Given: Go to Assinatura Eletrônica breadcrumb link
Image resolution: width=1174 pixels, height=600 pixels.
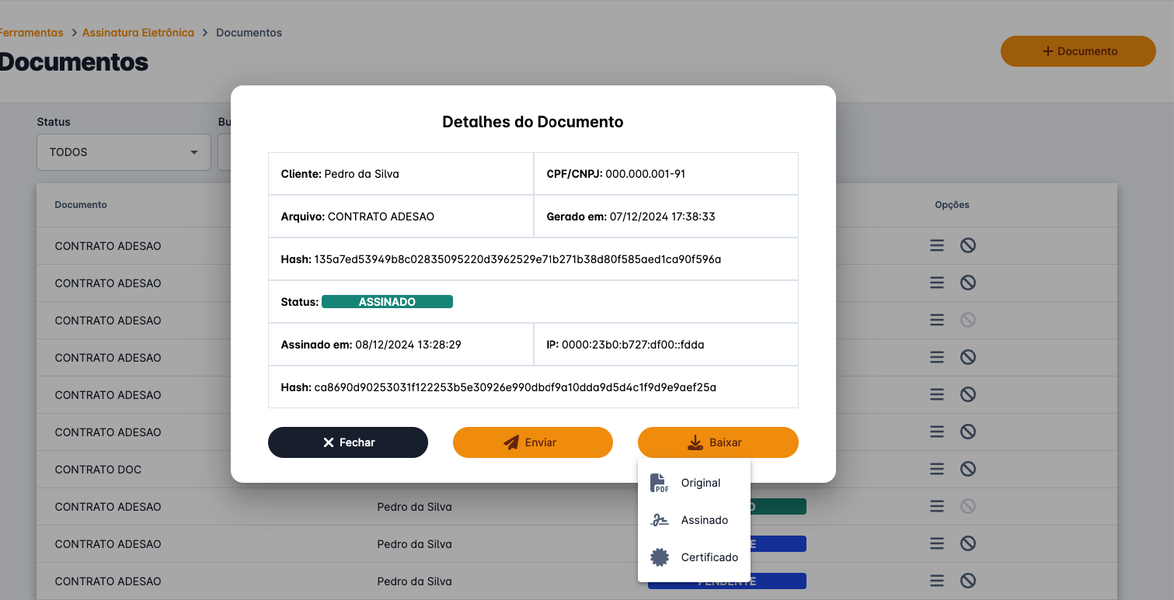Looking at the screenshot, I should point(138,33).
